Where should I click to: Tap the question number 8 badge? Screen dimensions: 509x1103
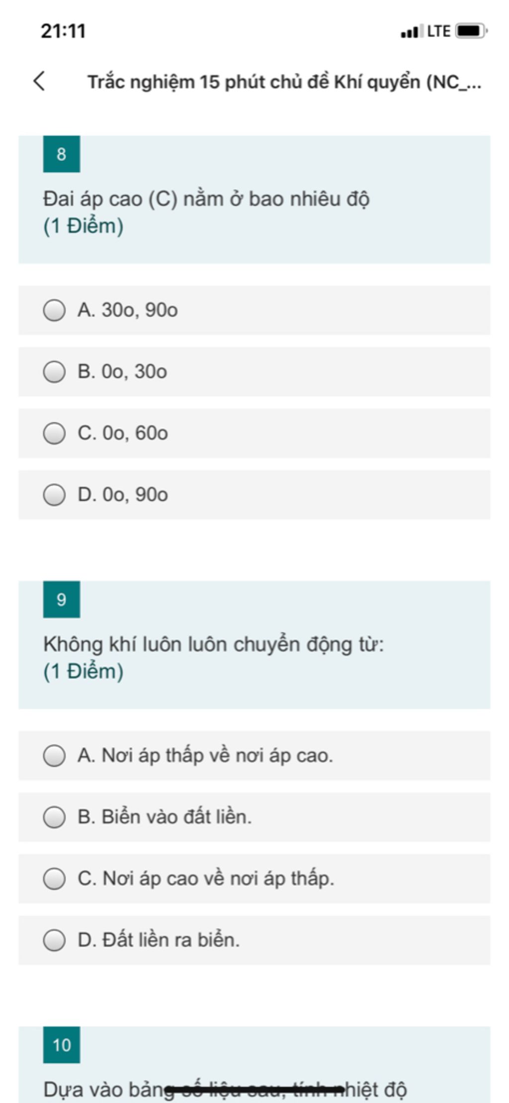click(x=62, y=154)
